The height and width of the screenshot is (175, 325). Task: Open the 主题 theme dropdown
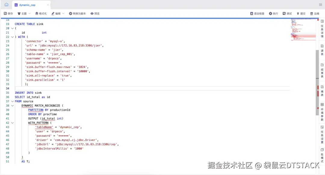pos(24,13)
